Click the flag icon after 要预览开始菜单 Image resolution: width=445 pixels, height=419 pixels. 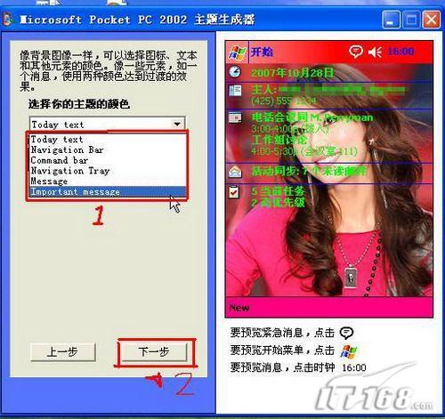tap(349, 351)
